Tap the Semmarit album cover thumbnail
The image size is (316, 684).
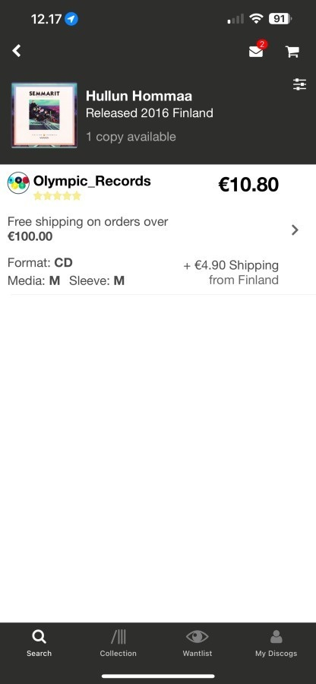(x=44, y=116)
